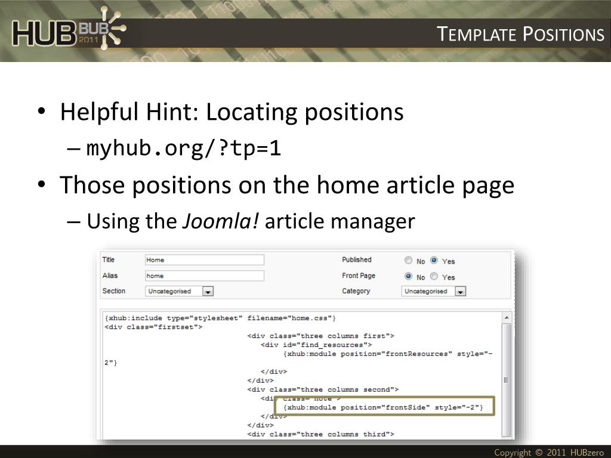The image size is (611, 458).
Task: Click the editor vertical scrollbar thumb
Action: (506, 380)
